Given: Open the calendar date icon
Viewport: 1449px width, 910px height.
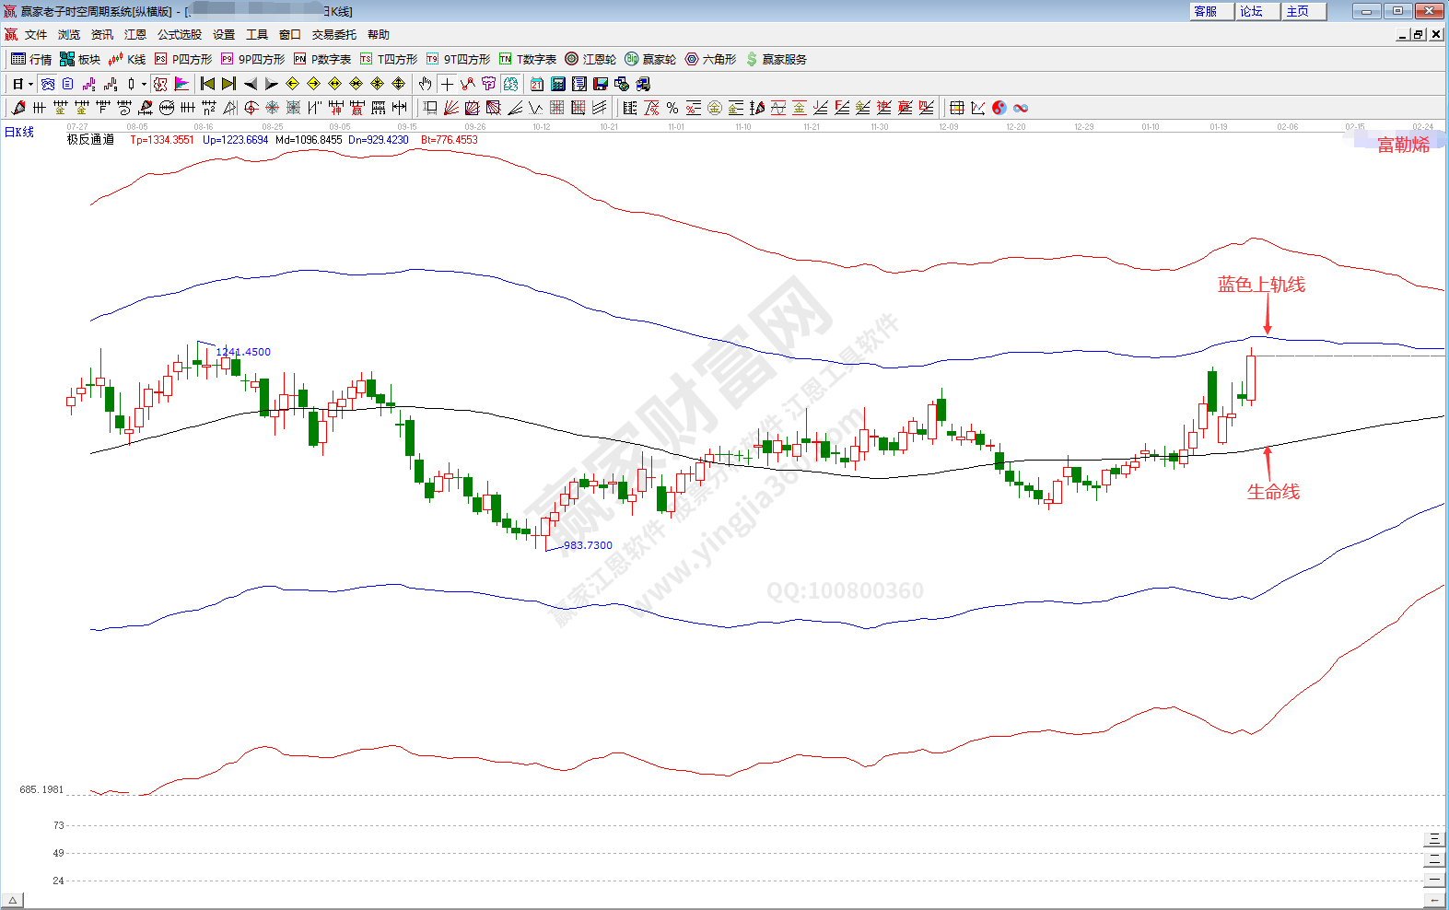Looking at the screenshot, I should [537, 84].
